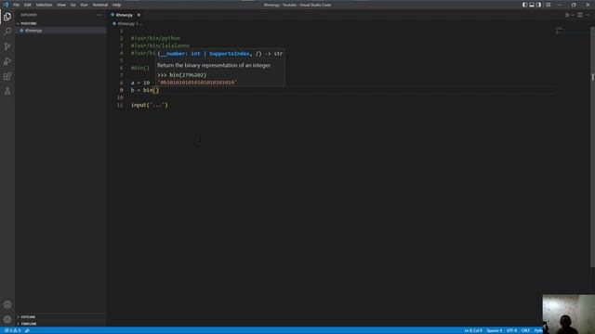Open editor More Actions ellipsis
Image resolution: width=595 pixels, height=334 pixels.
tap(588, 15)
